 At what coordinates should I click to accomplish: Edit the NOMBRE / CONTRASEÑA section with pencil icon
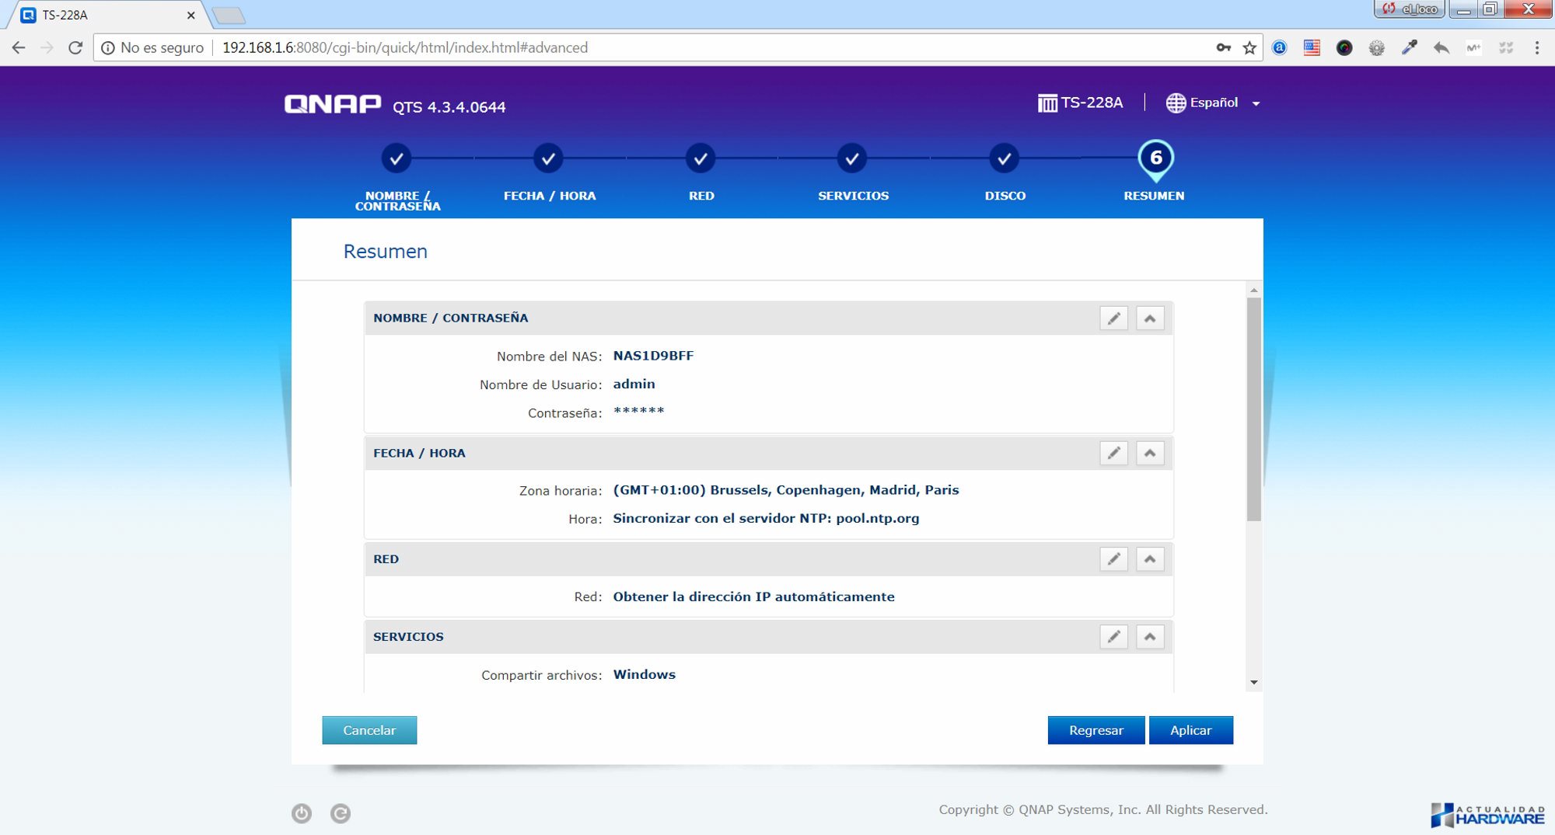click(1113, 318)
